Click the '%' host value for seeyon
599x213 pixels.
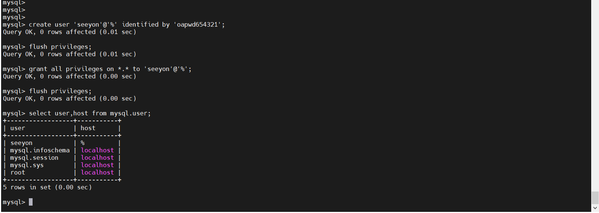point(83,143)
